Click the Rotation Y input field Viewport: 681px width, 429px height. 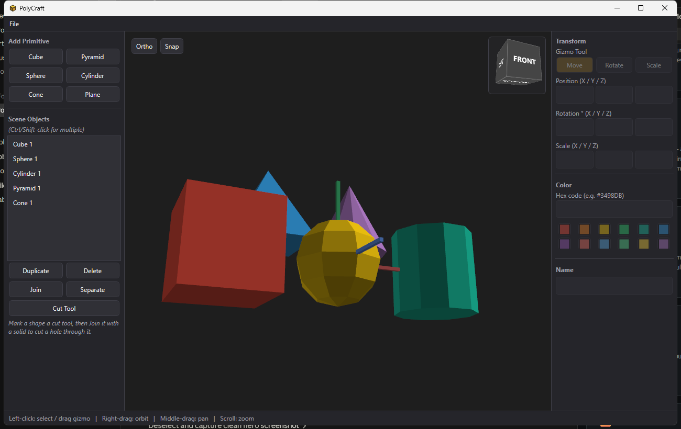(x=614, y=127)
